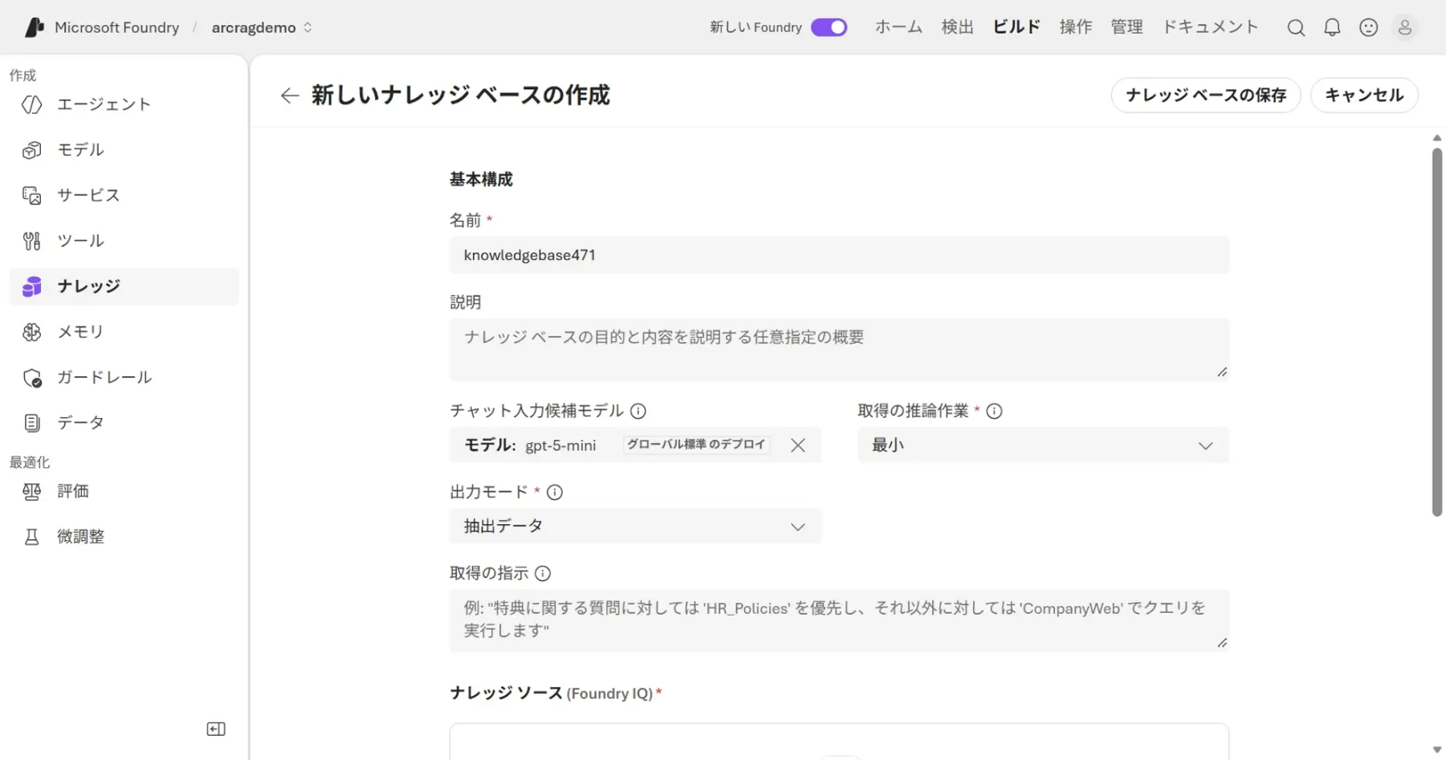Click the 名前 field containing knowledgebase471
This screenshot has width=1446, height=760.
(839, 255)
